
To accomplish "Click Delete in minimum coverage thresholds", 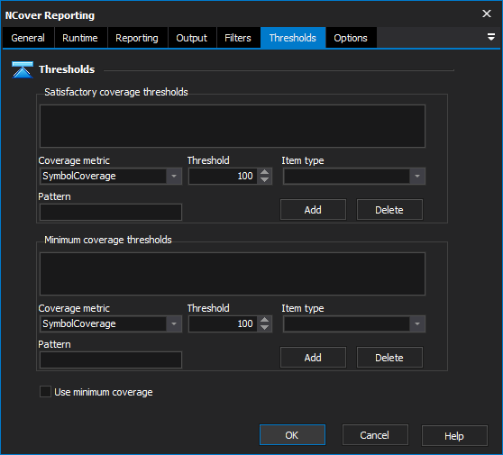I will pos(389,358).
